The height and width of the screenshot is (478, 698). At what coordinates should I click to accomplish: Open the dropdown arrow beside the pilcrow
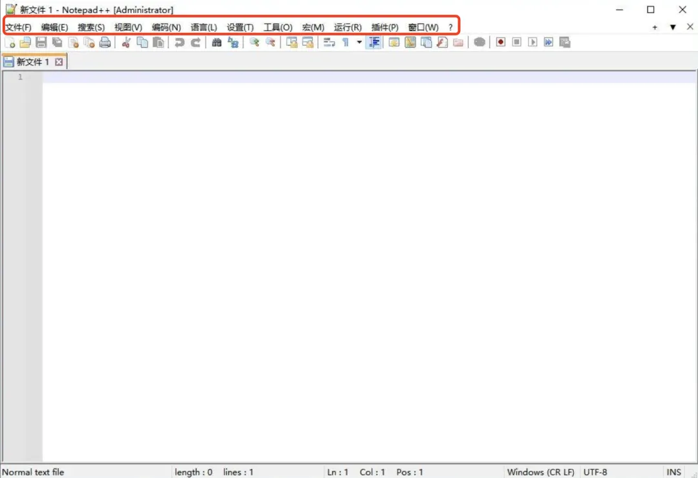[x=359, y=42]
